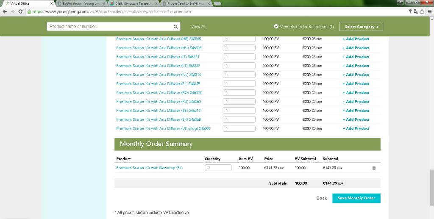Switch to Edytuj stronę tab
Viewport: 434px width, 219px height.
click(x=81, y=3)
